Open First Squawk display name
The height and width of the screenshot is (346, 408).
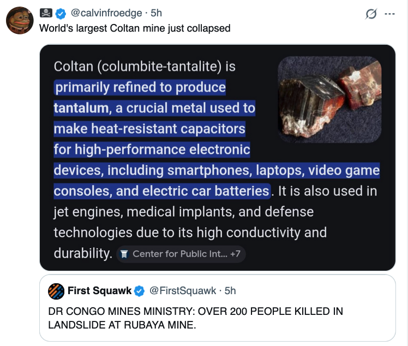point(99,291)
